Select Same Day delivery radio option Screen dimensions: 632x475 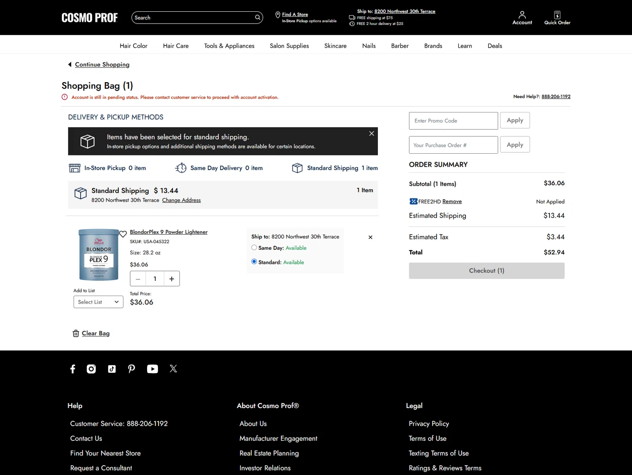click(254, 248)
